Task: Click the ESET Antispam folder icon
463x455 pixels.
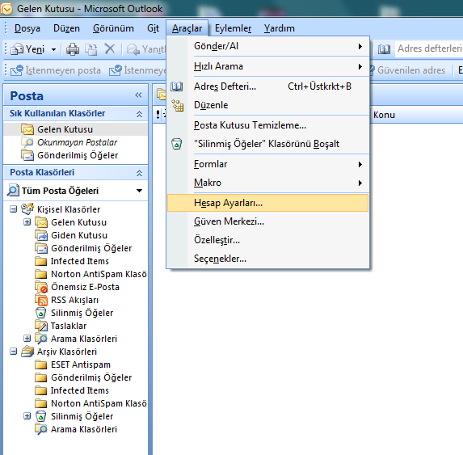Action: click(40, 364)
